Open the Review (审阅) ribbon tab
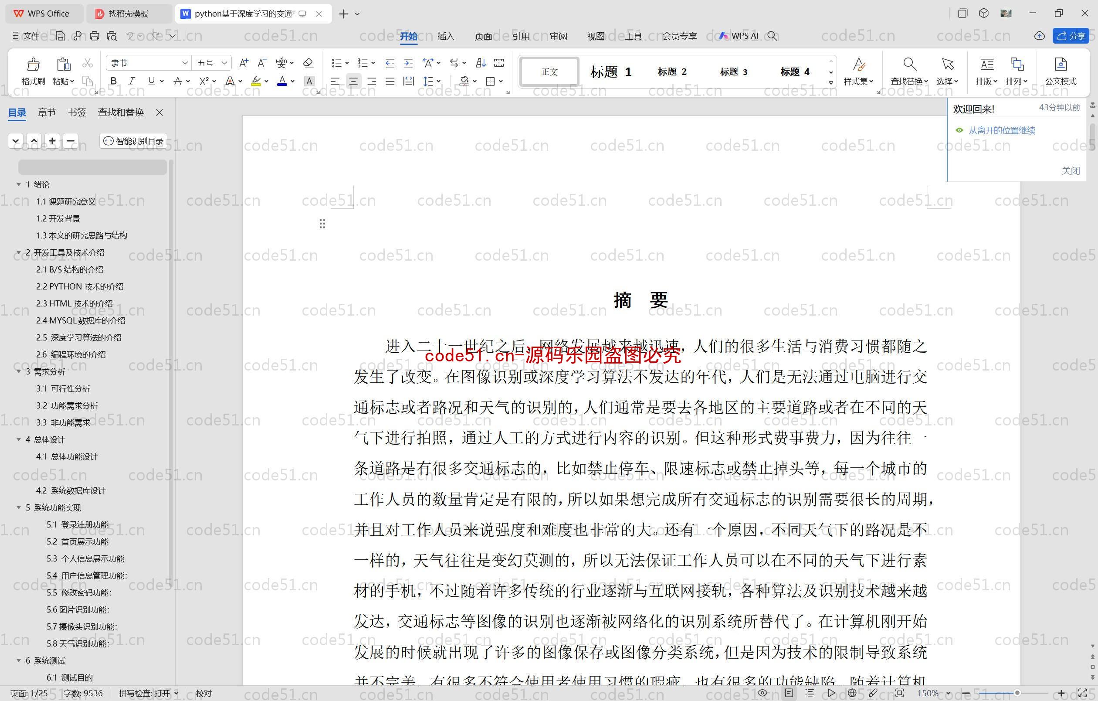Image resolution: width=1098 pixels, height=701 pixels. (x=559, y=36)
